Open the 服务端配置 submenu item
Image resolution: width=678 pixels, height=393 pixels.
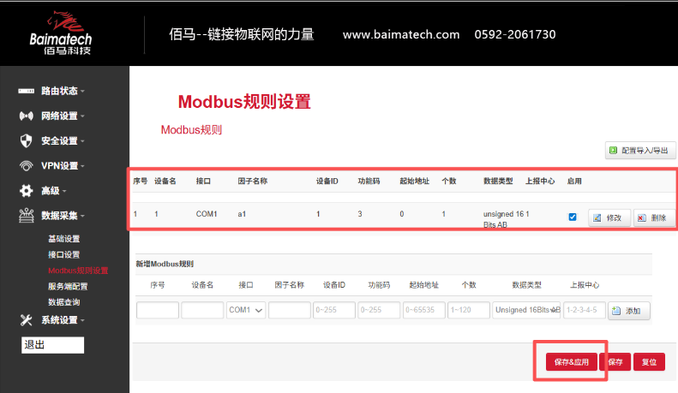coord(68,286)
